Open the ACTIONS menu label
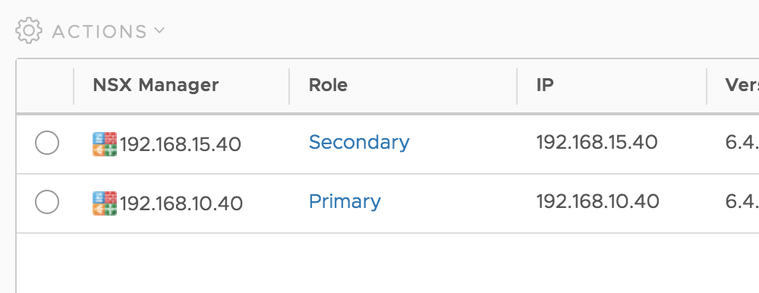This screenshot has width=759, height=293. 99,31
